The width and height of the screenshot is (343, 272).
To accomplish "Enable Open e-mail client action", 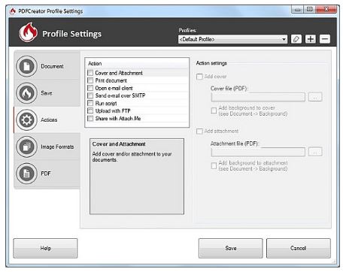I will (90, 88).
